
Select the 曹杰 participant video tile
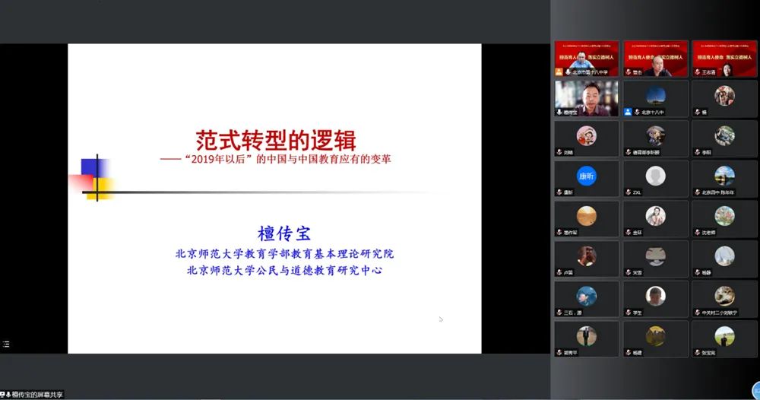point(655,59)
